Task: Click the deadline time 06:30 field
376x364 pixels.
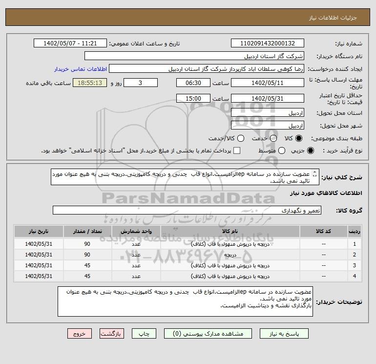Action: (x=193, y=83)
